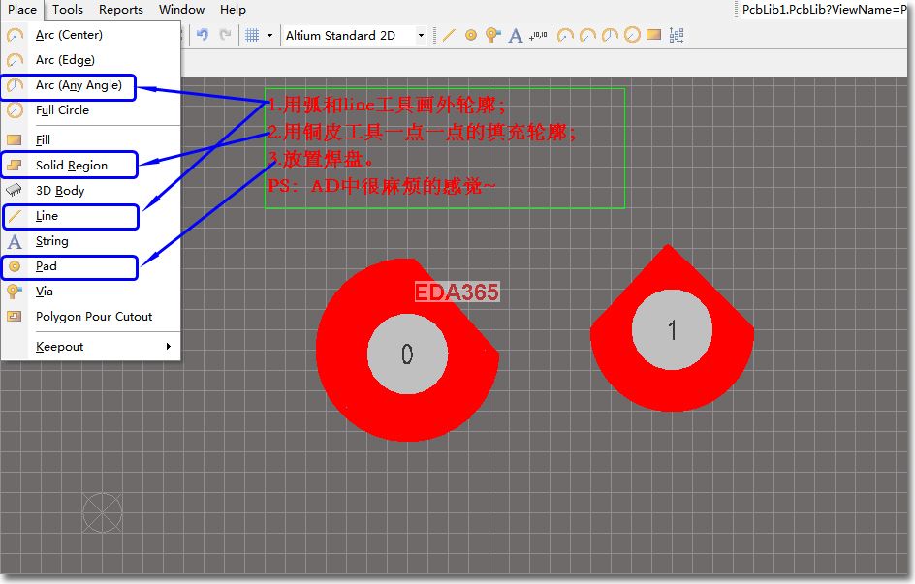The image size is (915, 584).
Task: Expand the Keepout submenu
Action: click(x=90, y=347)
